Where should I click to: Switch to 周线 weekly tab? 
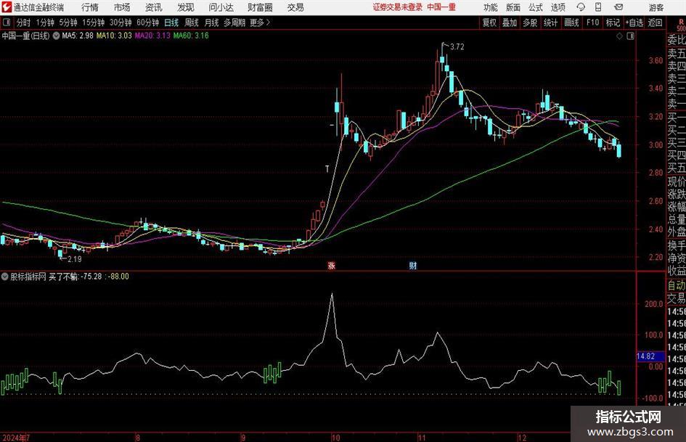pyautogui.click(x=192, y=22)
